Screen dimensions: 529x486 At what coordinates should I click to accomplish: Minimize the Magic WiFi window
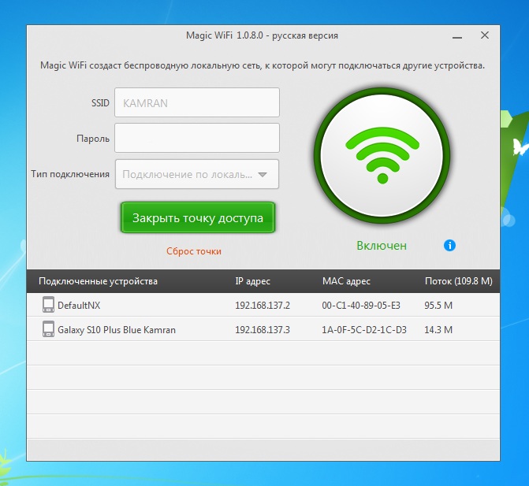(457, 36)
